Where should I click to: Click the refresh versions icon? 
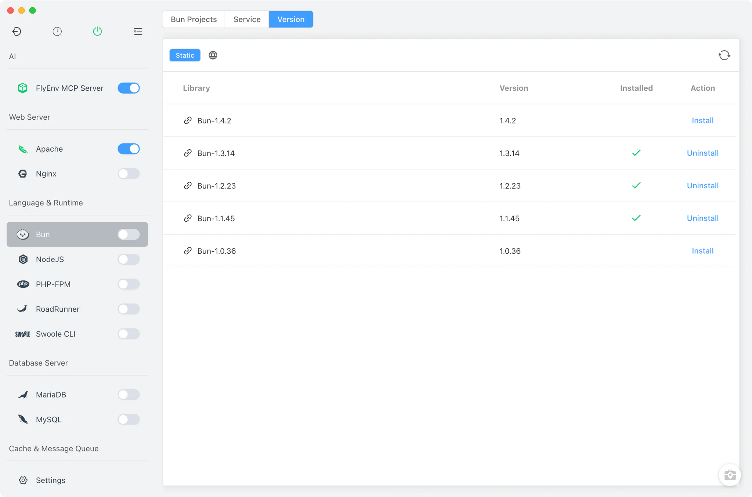pos(724,55)
